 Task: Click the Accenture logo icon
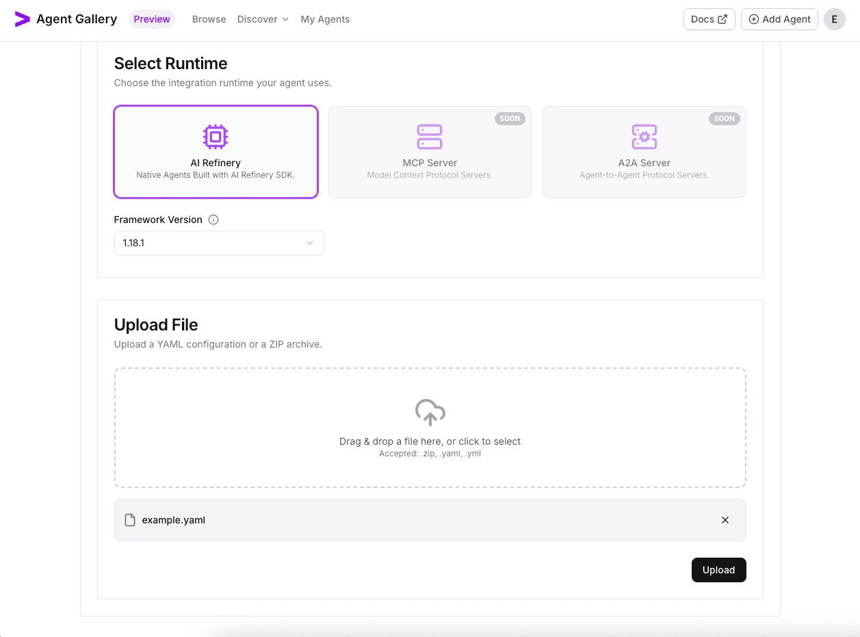[22, 19]
